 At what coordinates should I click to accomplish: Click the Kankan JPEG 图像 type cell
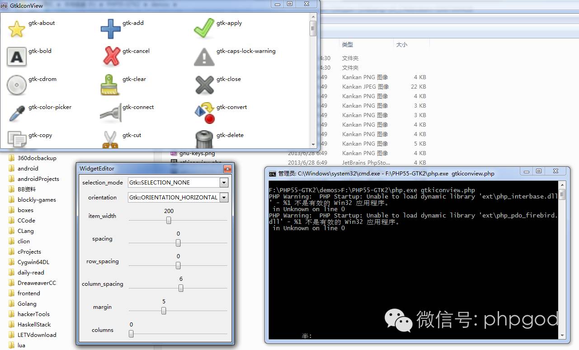click(x=365, y=87)
